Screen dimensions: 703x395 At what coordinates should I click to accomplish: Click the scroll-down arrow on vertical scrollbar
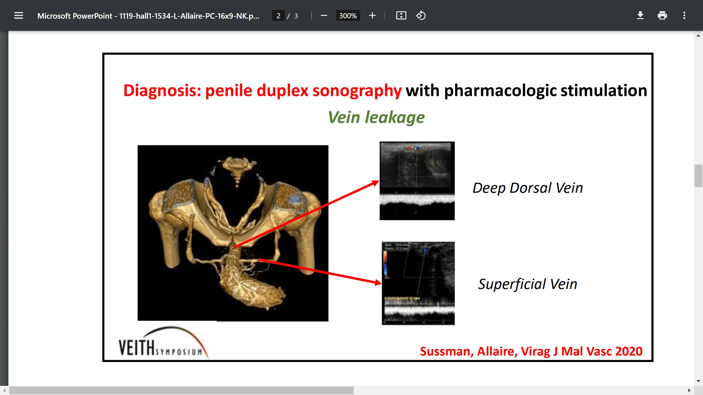pyautogui.click(x=699, y=380)
